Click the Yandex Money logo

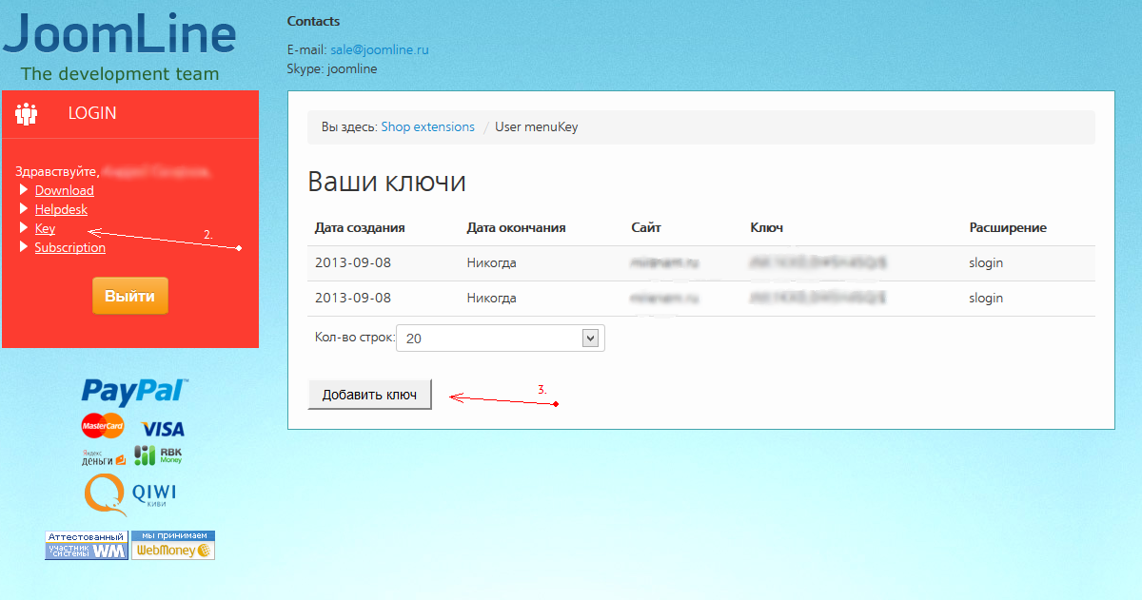click(x=104, y=457)
